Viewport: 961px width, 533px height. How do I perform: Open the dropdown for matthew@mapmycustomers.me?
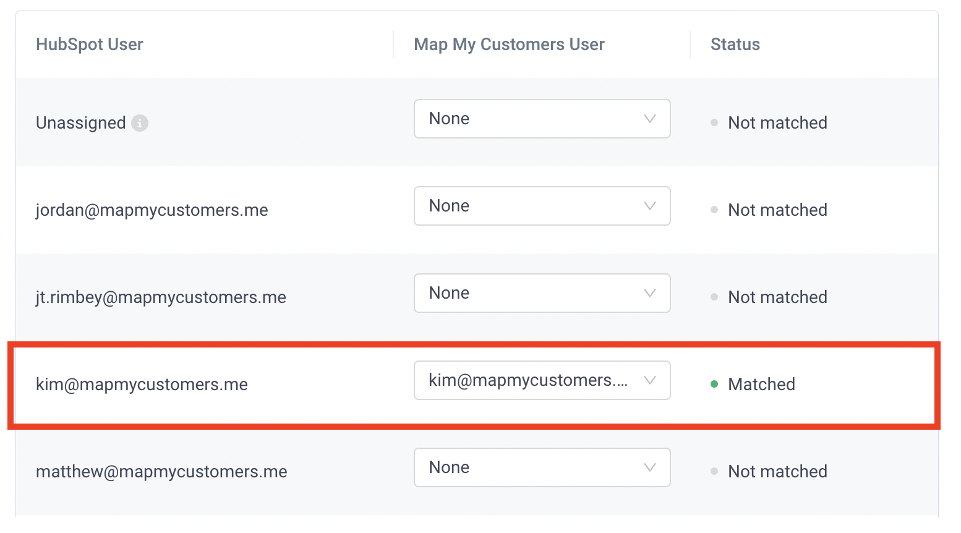pyautogui.click(x=542, y=467)
